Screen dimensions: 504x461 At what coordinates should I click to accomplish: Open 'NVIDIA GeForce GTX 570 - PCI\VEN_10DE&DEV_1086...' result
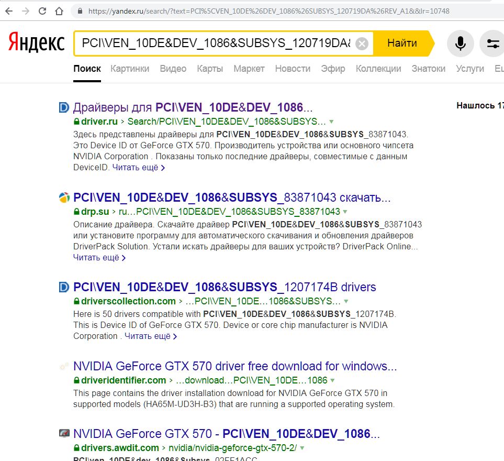pyautogui.click(x=227, y=434)
